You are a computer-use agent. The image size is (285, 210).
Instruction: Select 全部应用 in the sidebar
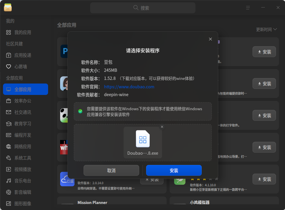click(x=26, y=89)
